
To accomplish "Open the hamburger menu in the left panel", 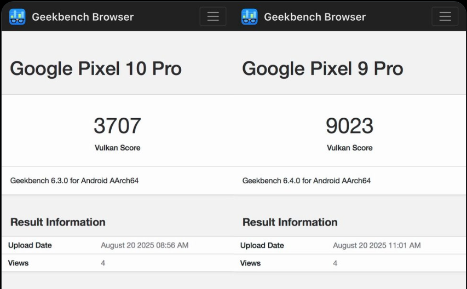I will click(x=213, y=16).
